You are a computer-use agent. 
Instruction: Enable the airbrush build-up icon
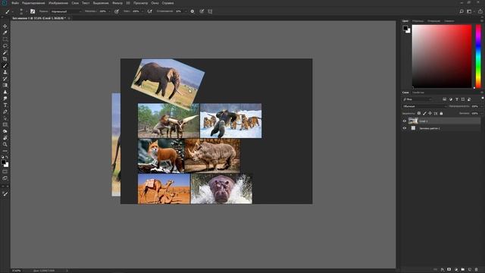(150, 11)
